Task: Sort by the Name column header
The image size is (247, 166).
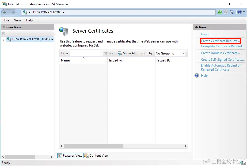Action: [x=83, y=60]
